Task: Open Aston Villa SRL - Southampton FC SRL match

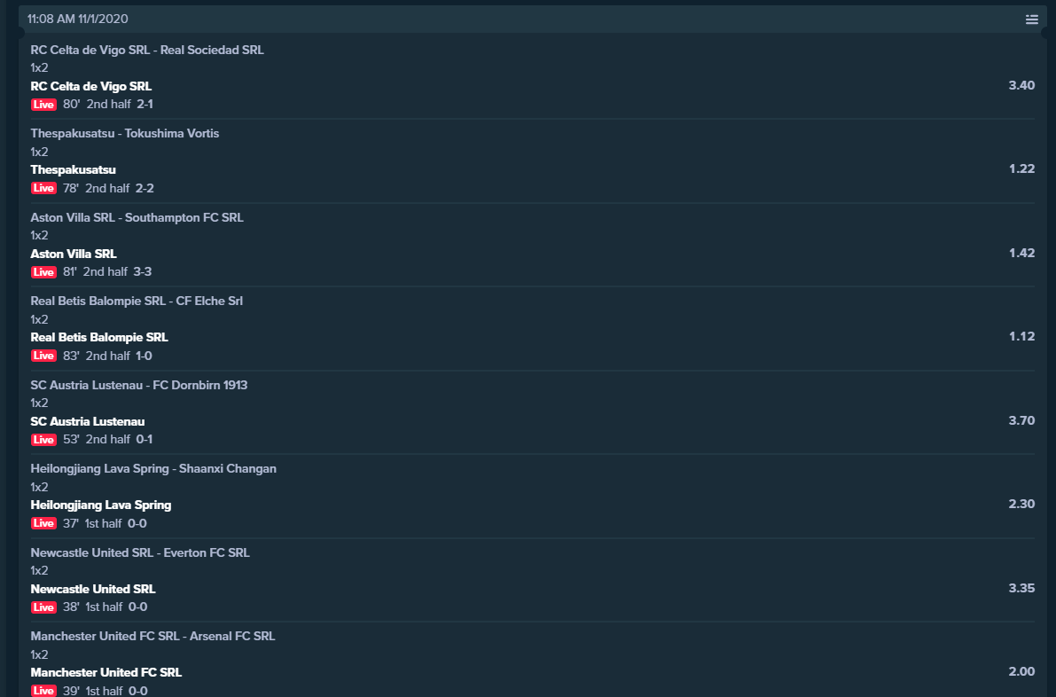Action: (x=137, y=217)
